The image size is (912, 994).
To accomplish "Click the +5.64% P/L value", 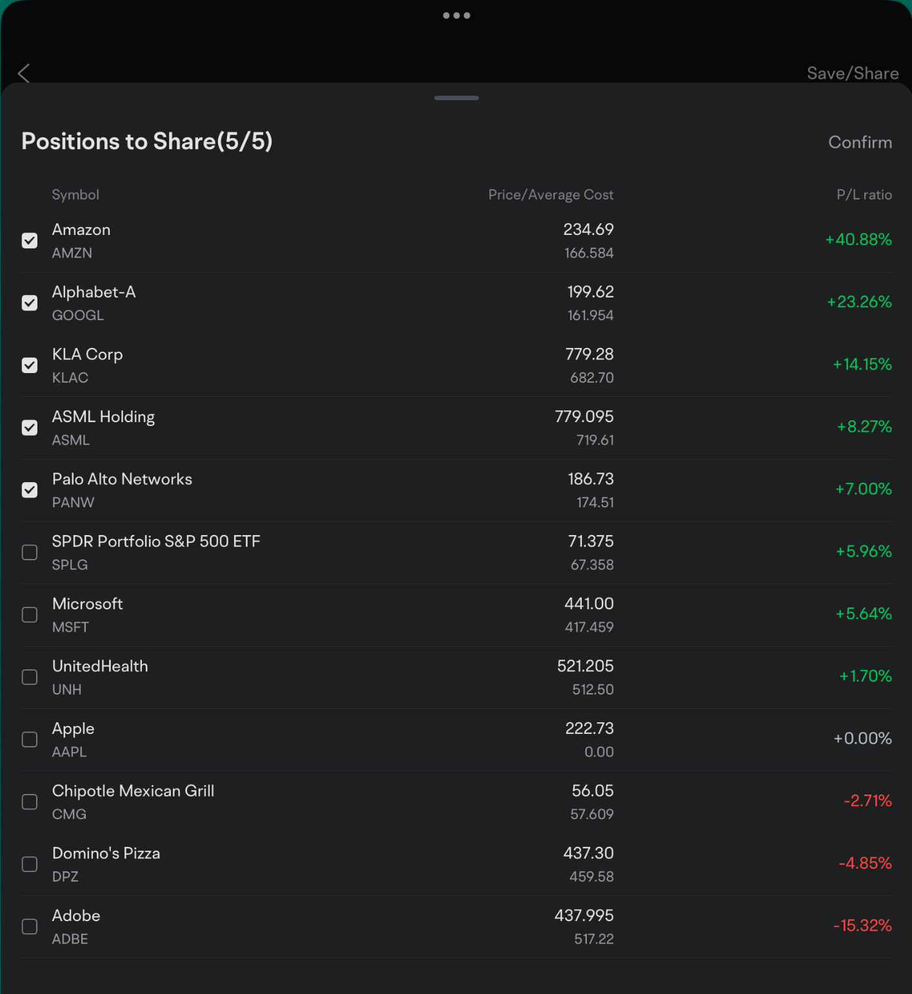I will coord(864,614).
